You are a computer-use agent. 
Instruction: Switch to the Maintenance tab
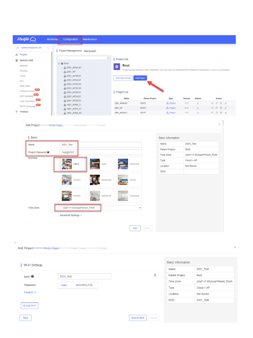coord(90,40)
